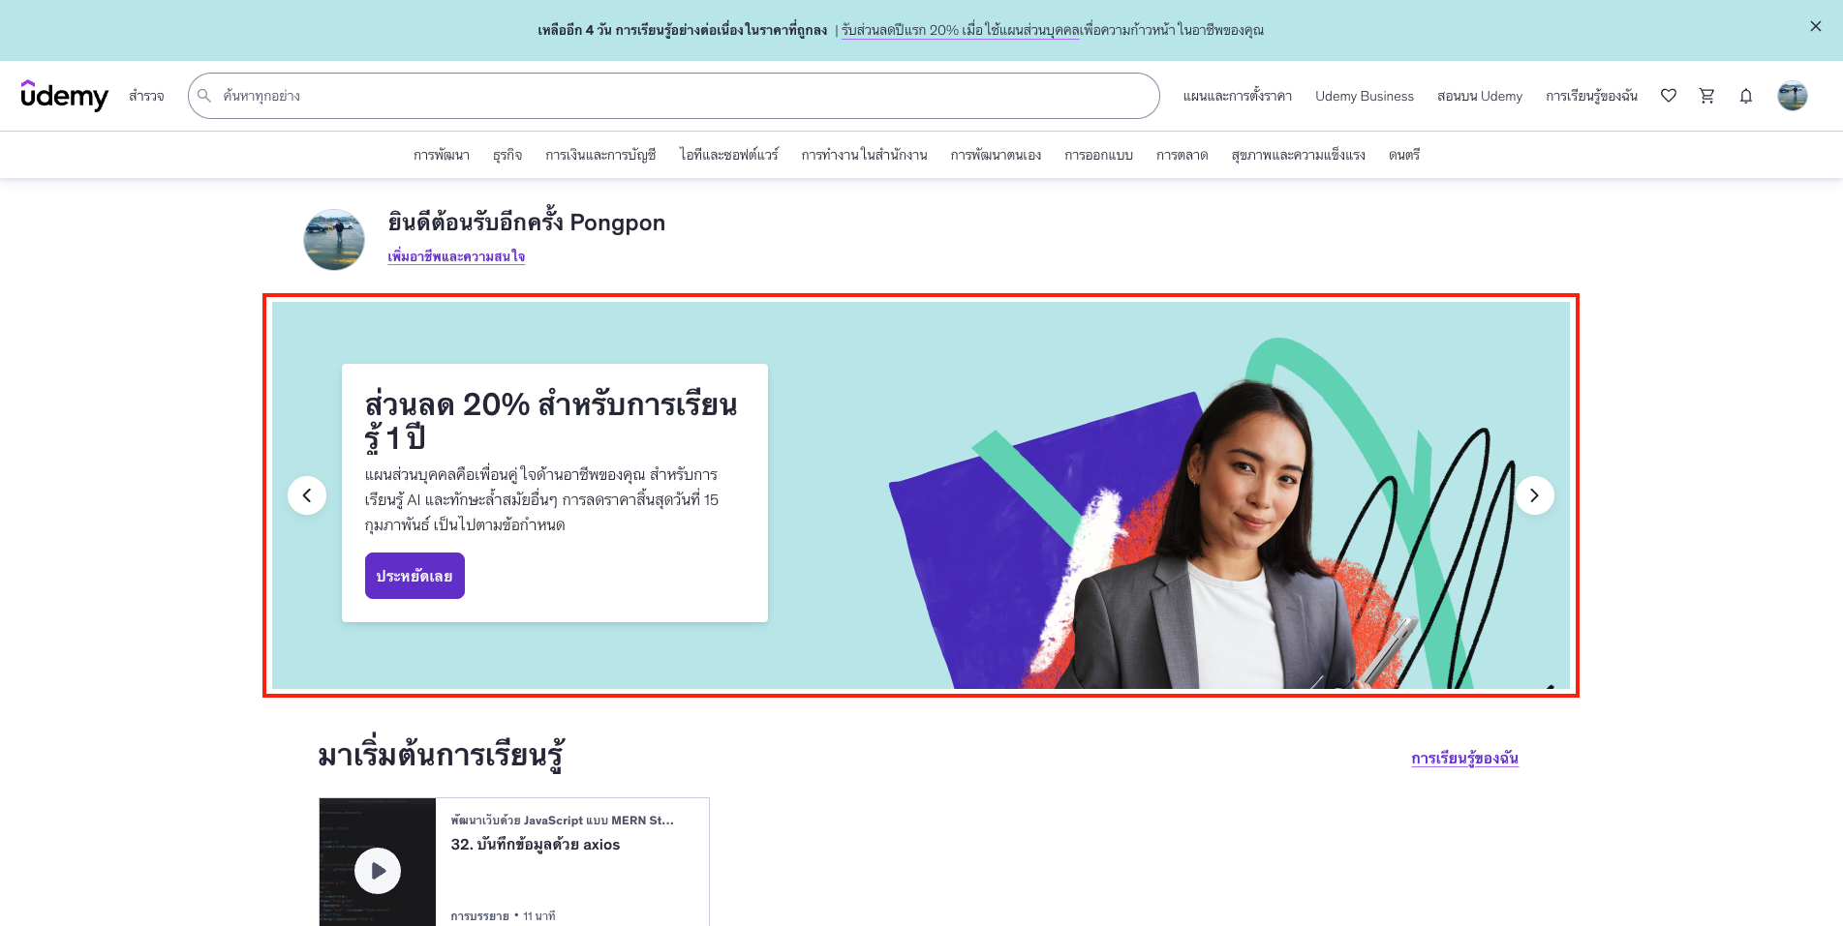This screenshot has width=1843, height=926.
Task: Select the การพัฒนา category
Action: [x=441, y=155]
